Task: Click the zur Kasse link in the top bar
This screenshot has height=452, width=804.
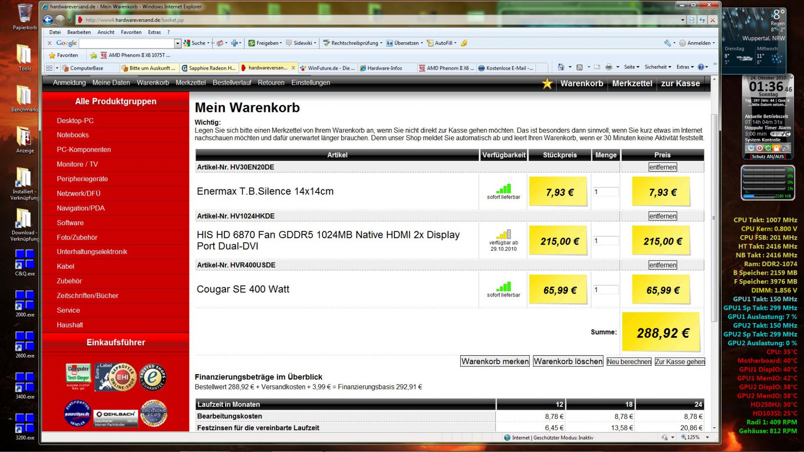Action: coord(680,84)
